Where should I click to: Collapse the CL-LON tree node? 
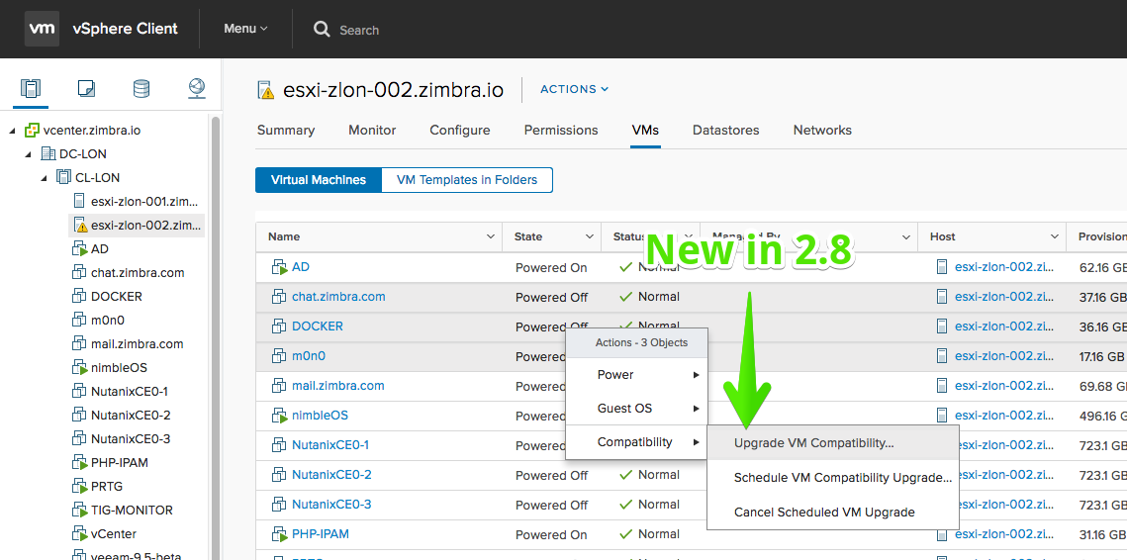coord(44,178)
